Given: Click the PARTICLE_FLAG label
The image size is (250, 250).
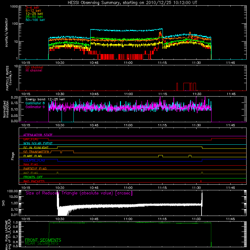Looking at the screenshot, I should 35,168.
